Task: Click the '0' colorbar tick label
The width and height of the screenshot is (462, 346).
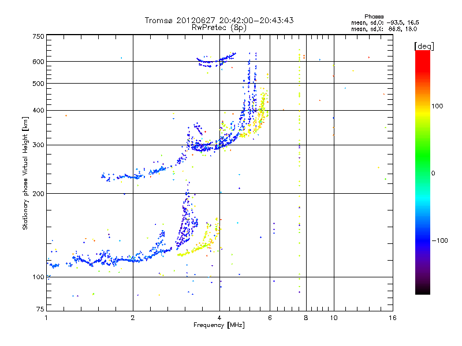Action: [x=433, y=173]
